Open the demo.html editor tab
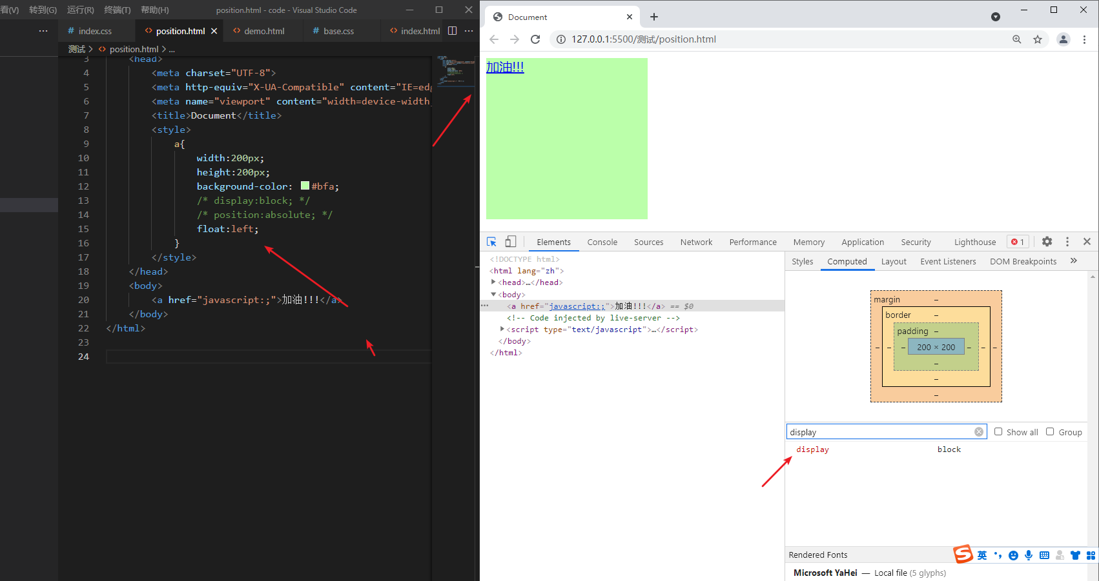The height and width of the screenshot is (581, 1099). pyautogui.click(x=263, y=30)
